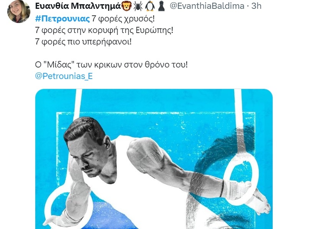Click the penguin emoji in the name
This screenshot has height=229, width=316.
pyautogui.click(x=150, y=6)
